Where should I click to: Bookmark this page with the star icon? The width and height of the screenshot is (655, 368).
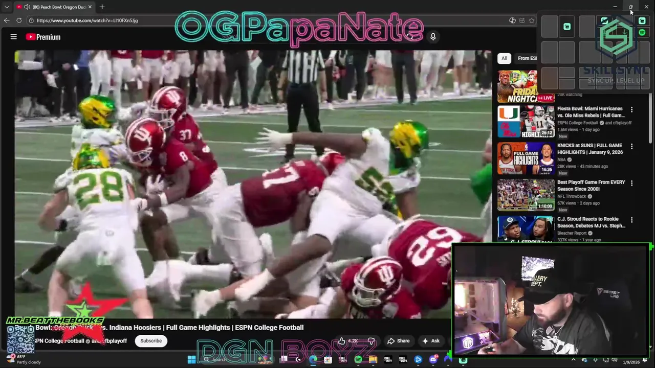pos(532,20)
